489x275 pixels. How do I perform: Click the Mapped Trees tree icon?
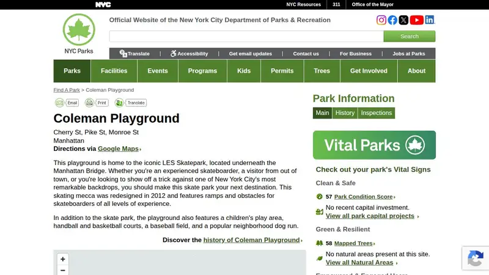coord(319,243)
